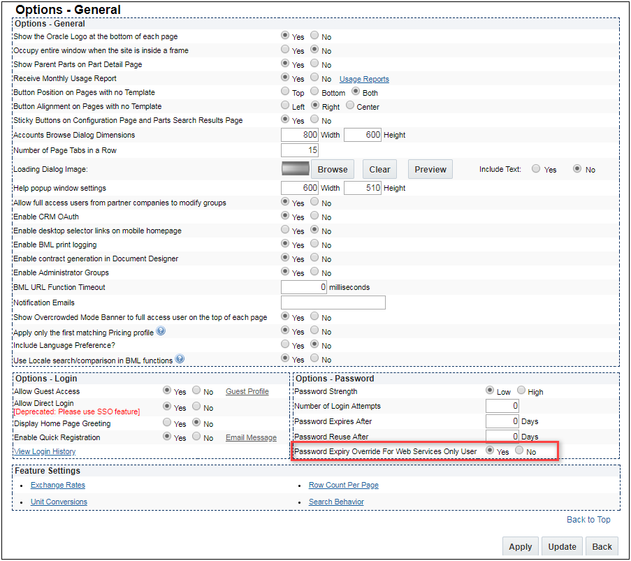Click Clear for Loading Dialog Image

click(x=379, y=169)
